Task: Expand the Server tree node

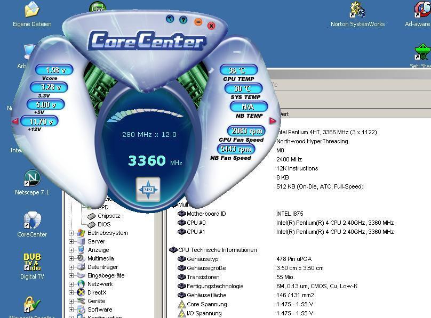Action: [x=71, y=241]
